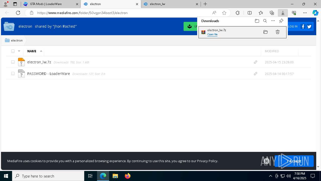Open the Collections icon
This screenshot has height=181, width=321.
point(272,13)
